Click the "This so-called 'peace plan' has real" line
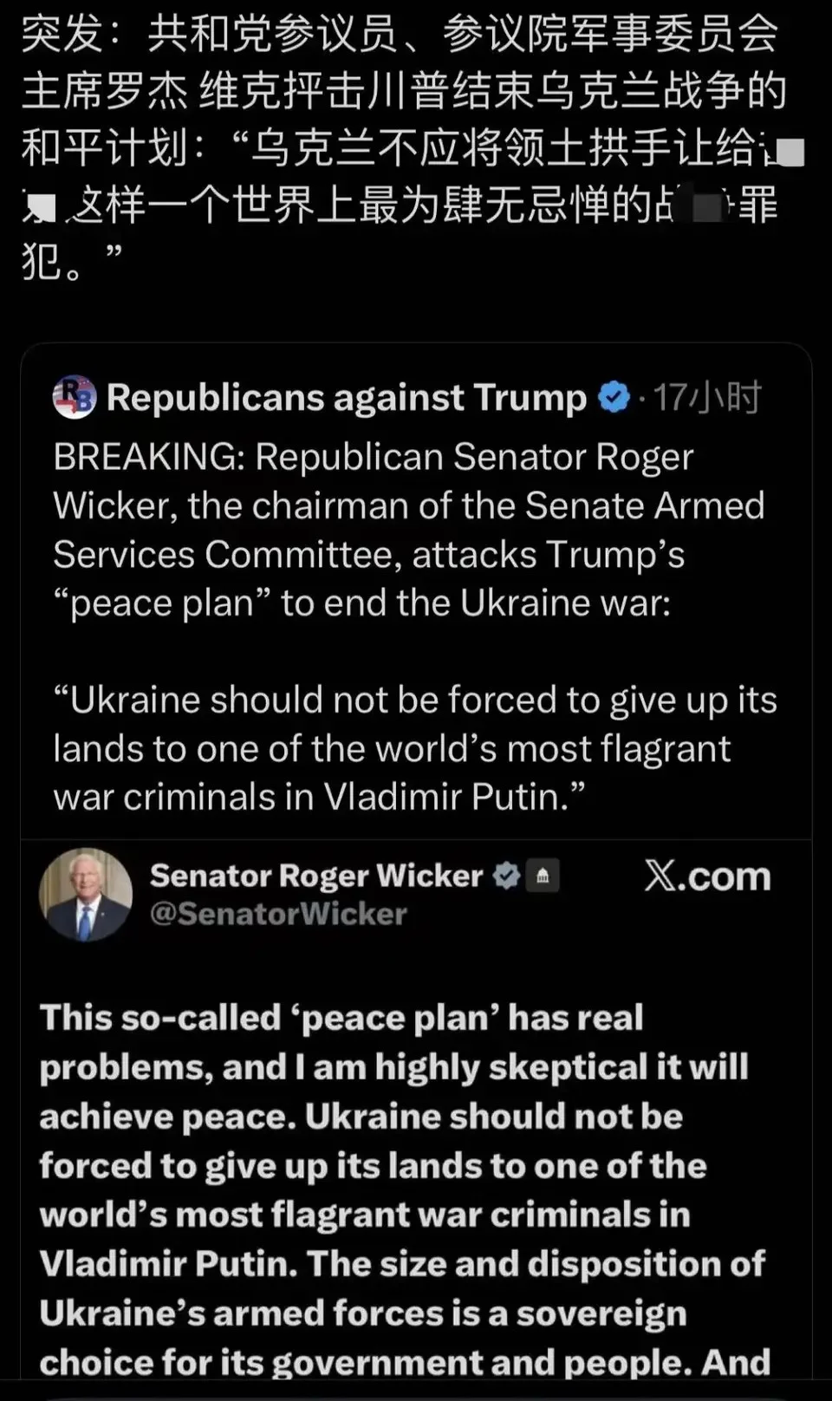The height and width of the screenshot is (1401, 832). 341,1018
